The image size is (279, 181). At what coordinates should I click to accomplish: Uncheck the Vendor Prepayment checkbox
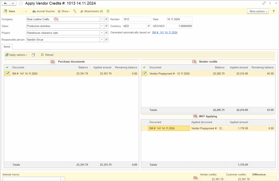[x=145, y=73]
